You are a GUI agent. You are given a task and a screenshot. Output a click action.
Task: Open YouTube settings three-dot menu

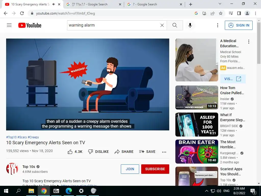coord(218,25)
